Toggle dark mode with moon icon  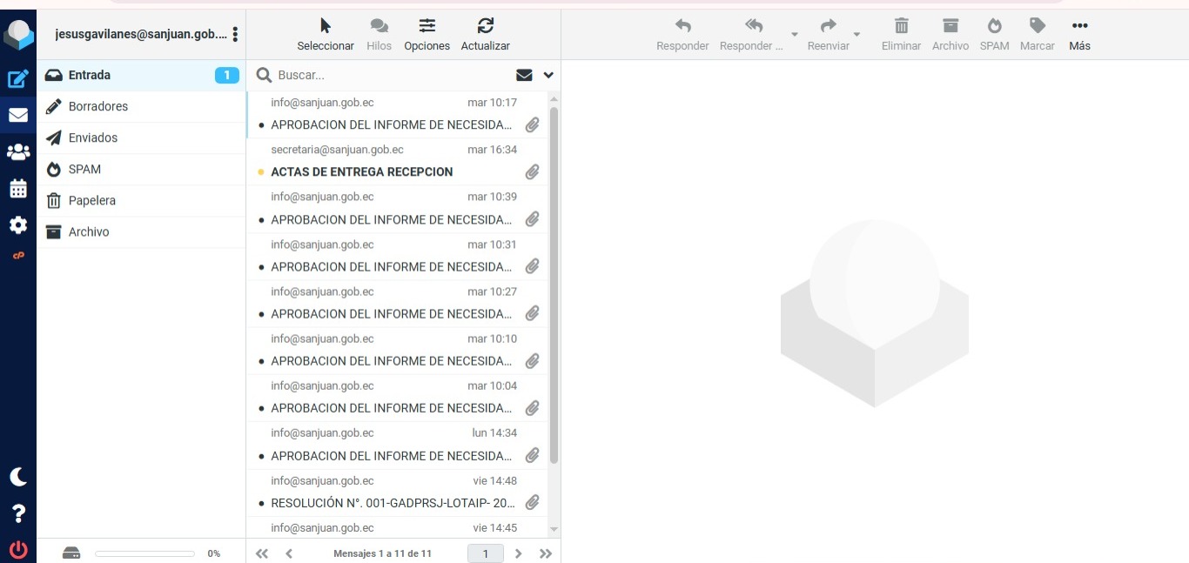(17, 477)
